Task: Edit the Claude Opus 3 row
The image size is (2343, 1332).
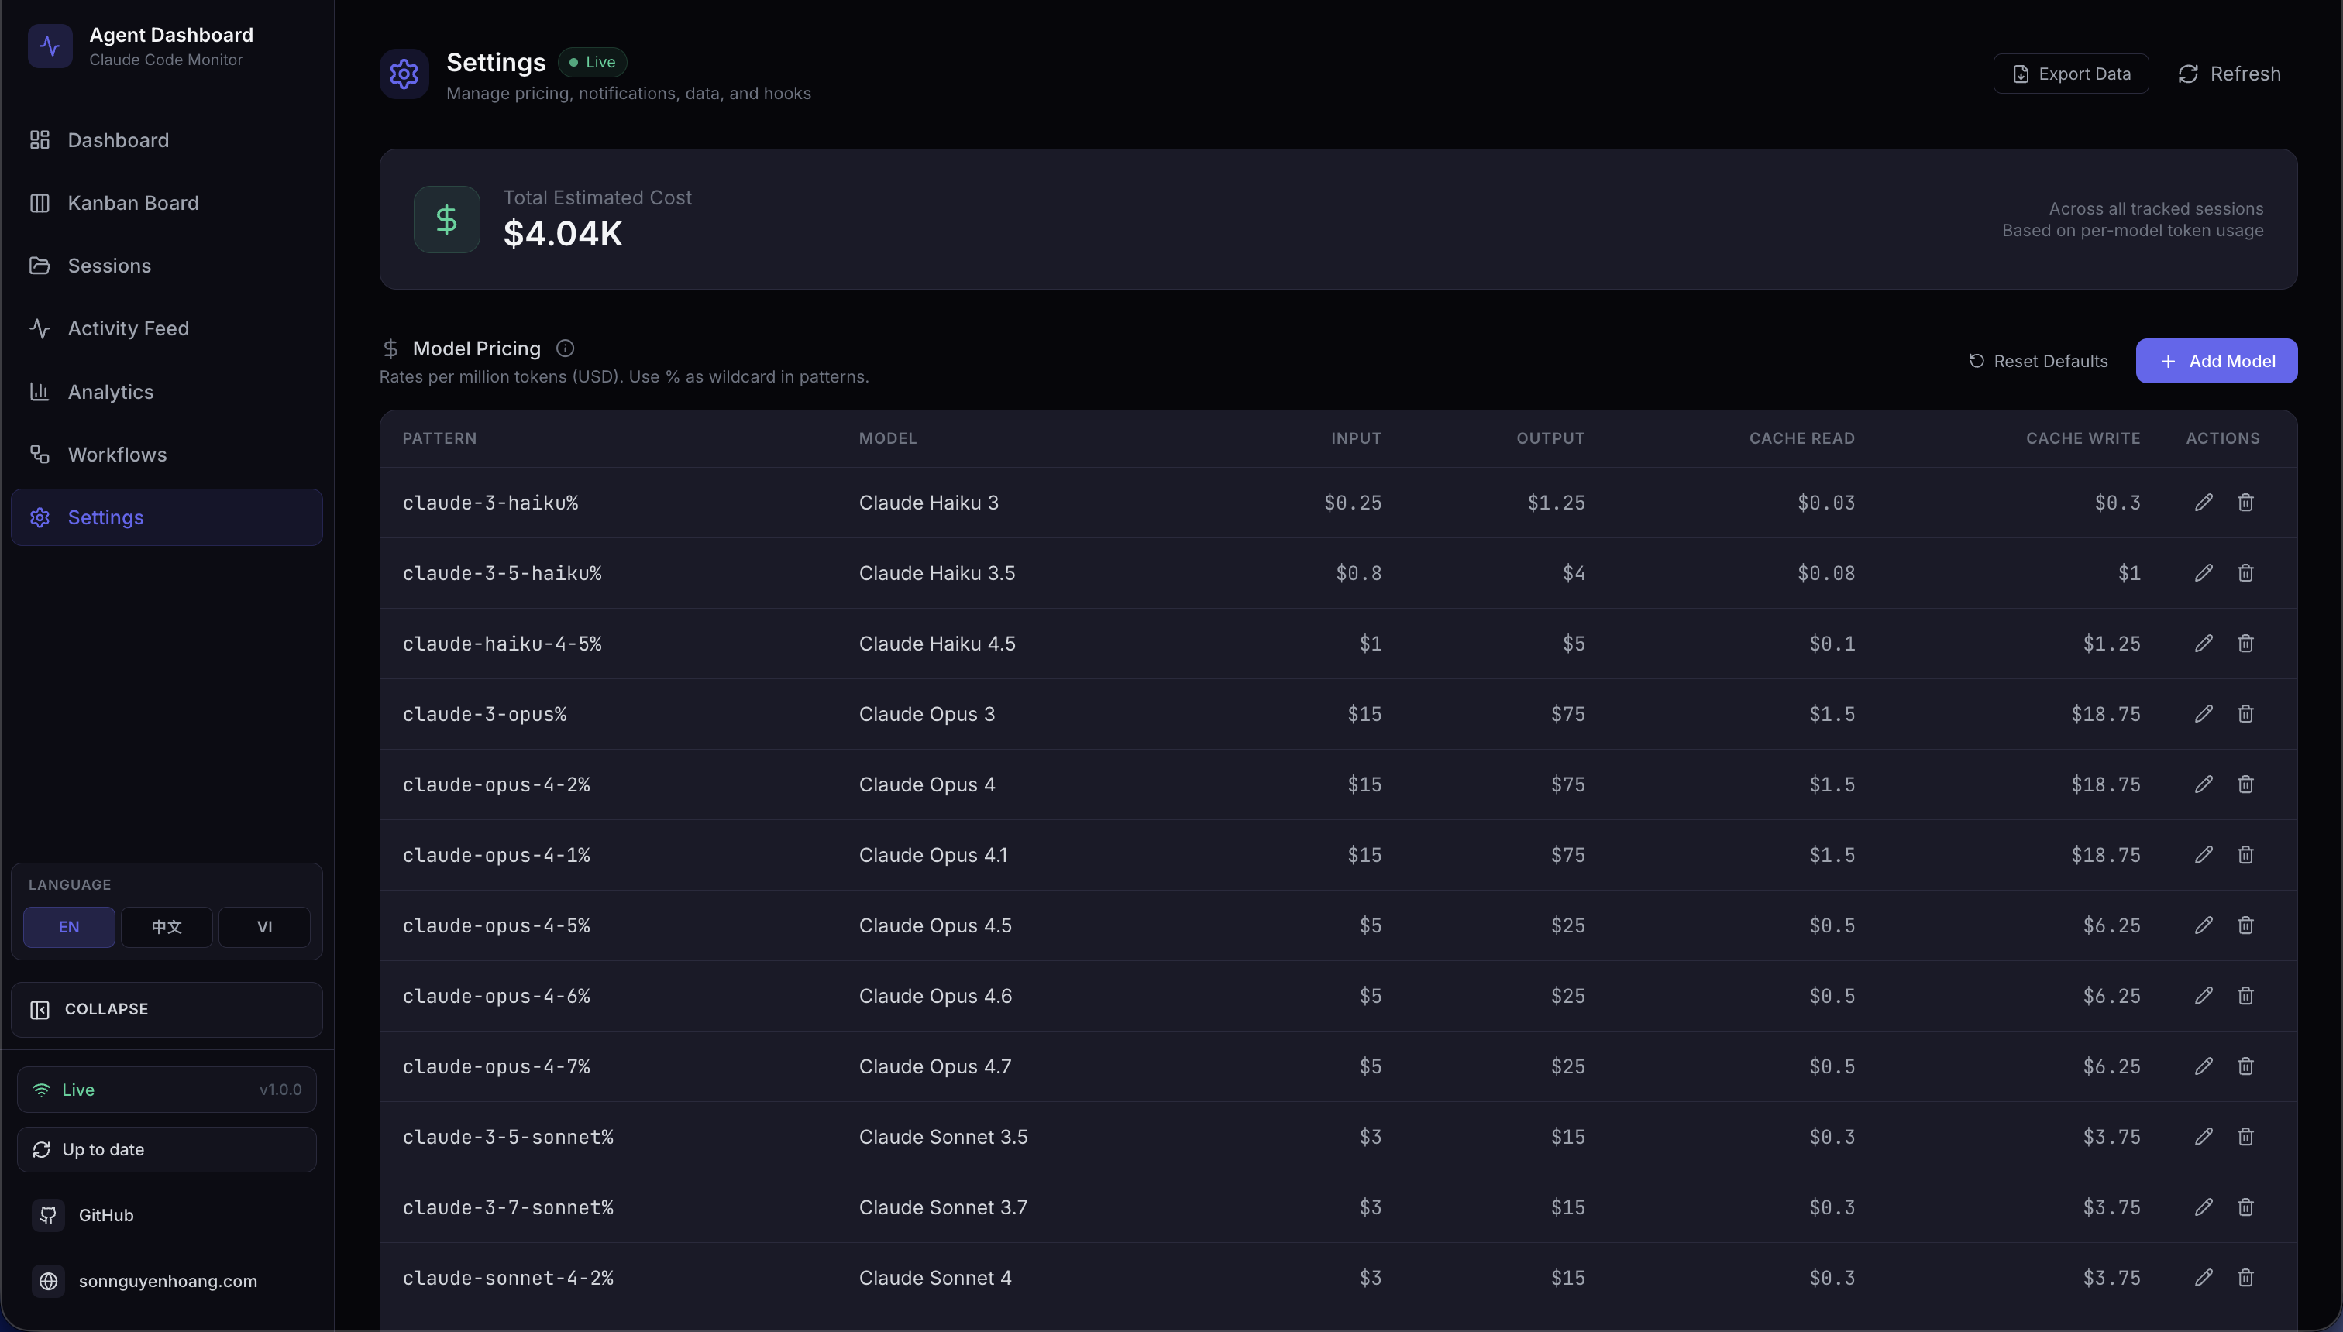Action: pos(2204,713)
